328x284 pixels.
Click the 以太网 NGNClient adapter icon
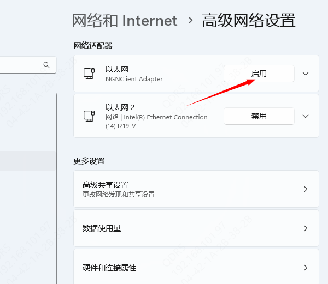click(89, 74)
